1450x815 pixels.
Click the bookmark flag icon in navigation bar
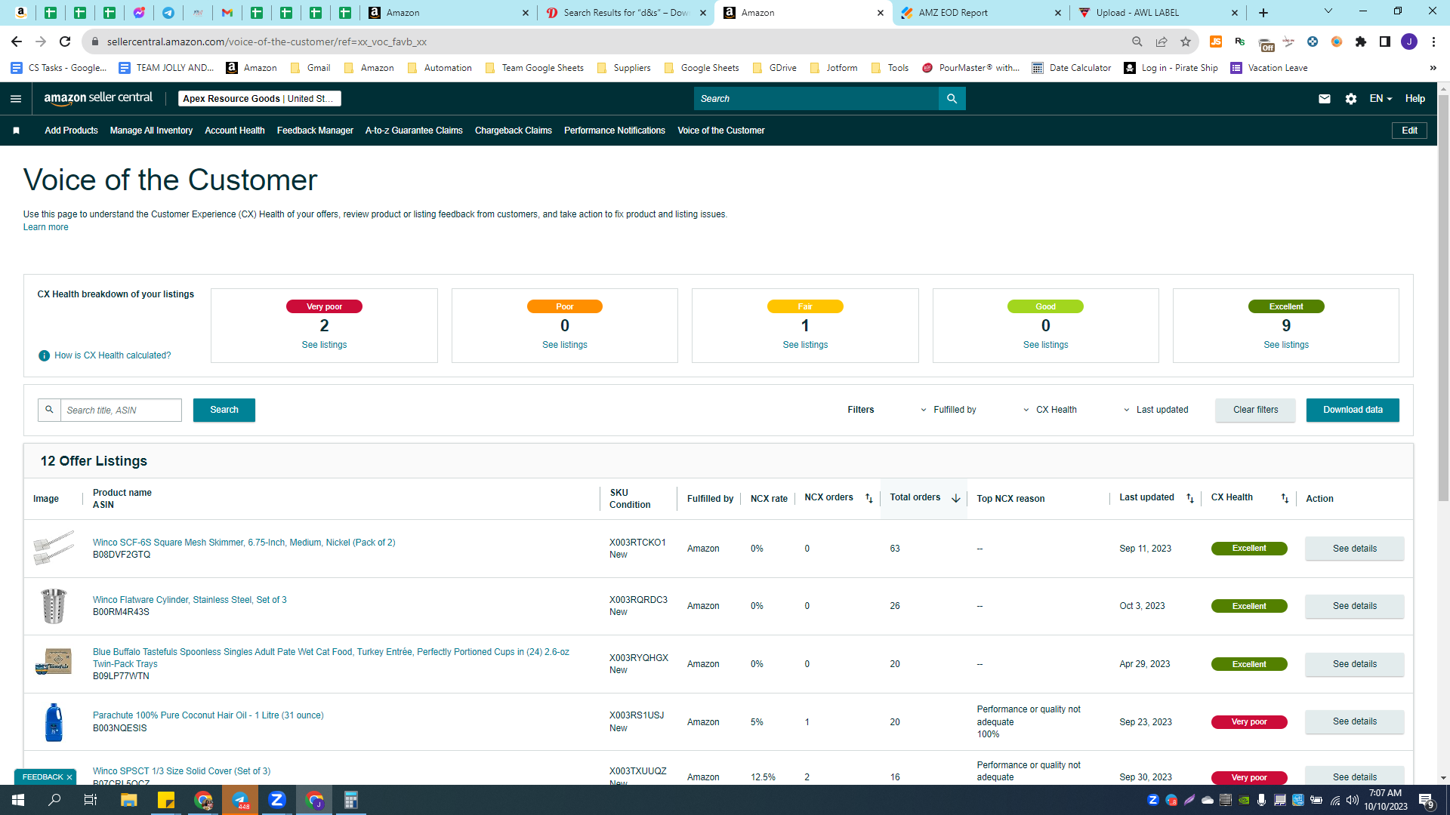coord(16,131)
